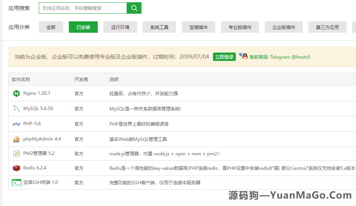Click the enterprise expiry notice 2099/07/04 text
356x206 pixels.
point(112,57)
